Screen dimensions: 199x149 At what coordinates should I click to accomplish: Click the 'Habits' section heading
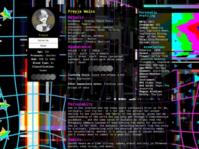[x=74, y=139]
